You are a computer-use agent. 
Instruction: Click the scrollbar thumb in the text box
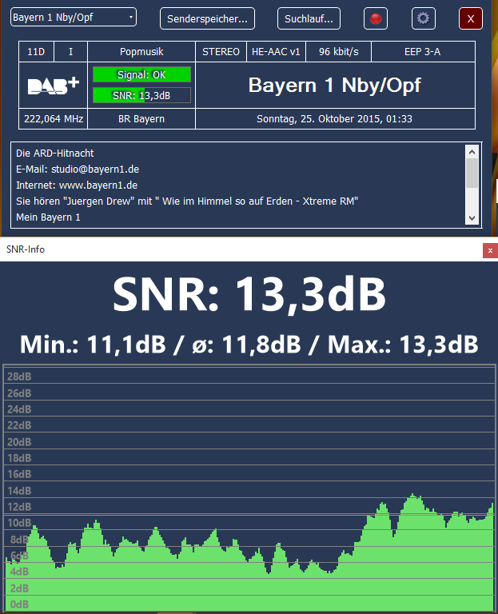coord(472,173)
